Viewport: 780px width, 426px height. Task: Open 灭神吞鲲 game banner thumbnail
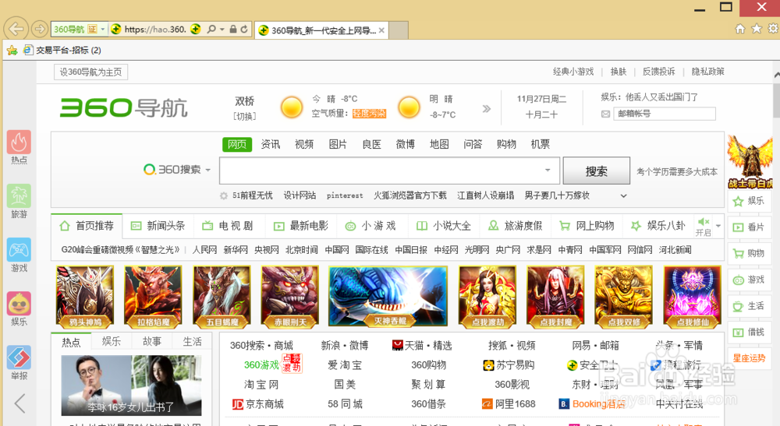tap(388, 296)
